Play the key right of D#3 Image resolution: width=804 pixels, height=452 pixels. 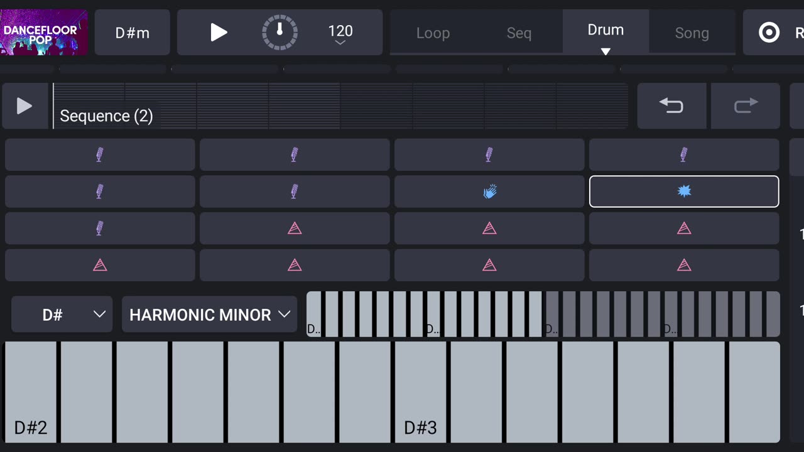[x=476, y=392]
